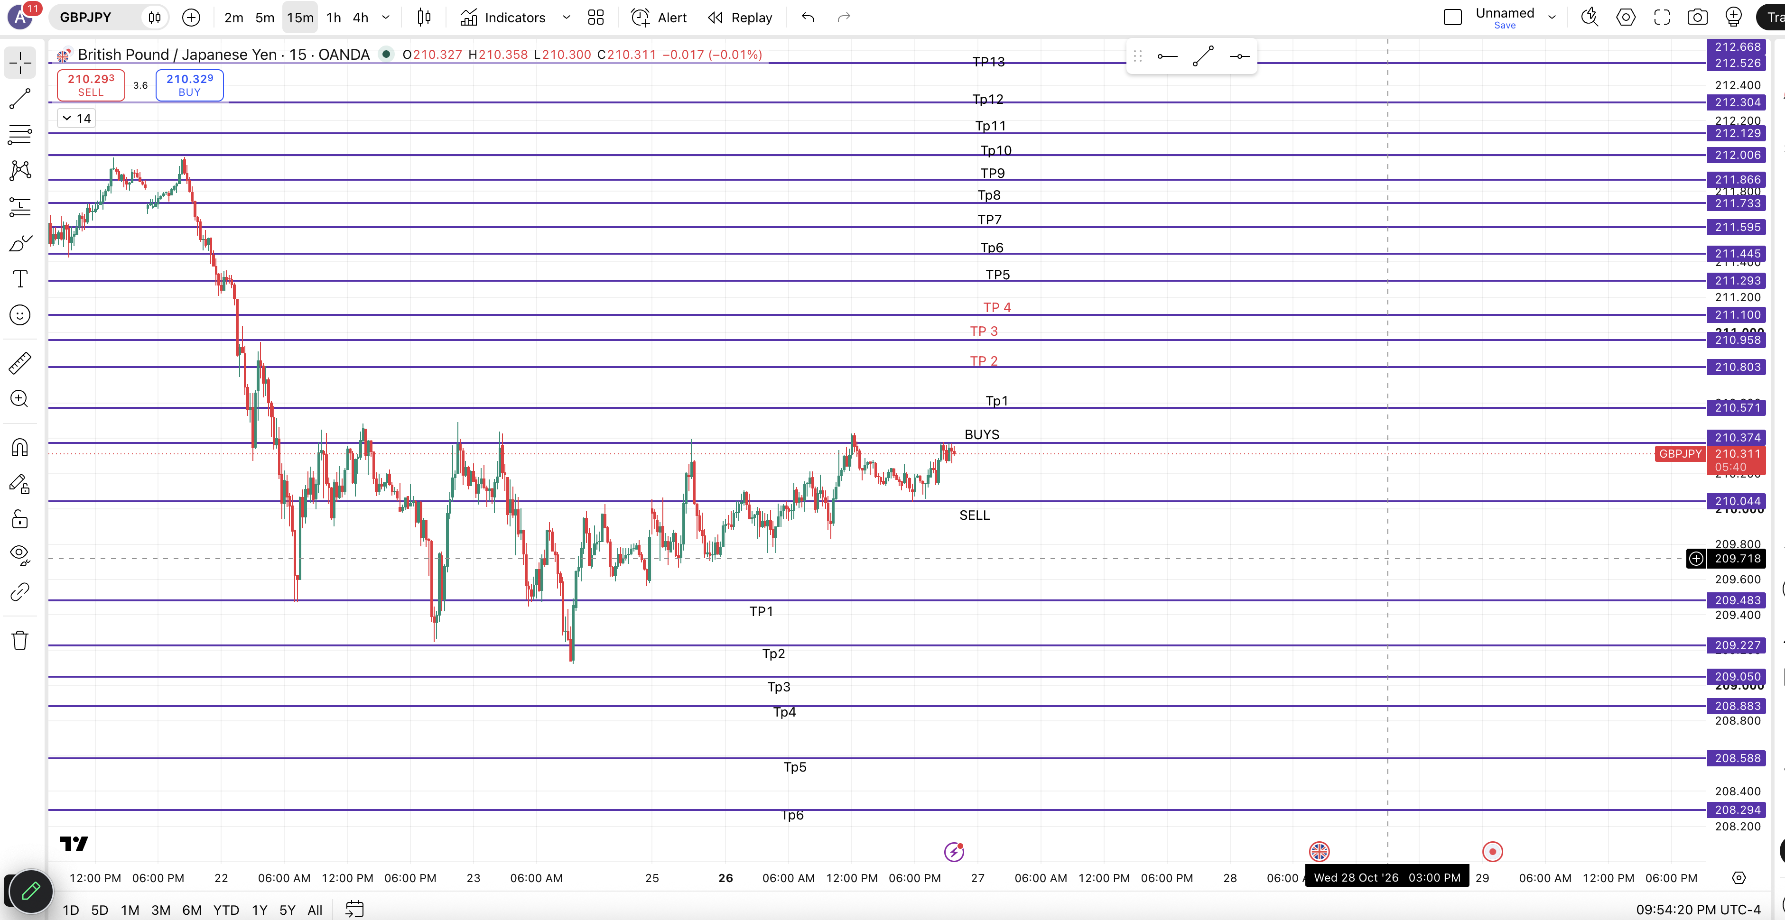Create a new Alert
Screen dimensions: 1785x920
pos(659,18)
